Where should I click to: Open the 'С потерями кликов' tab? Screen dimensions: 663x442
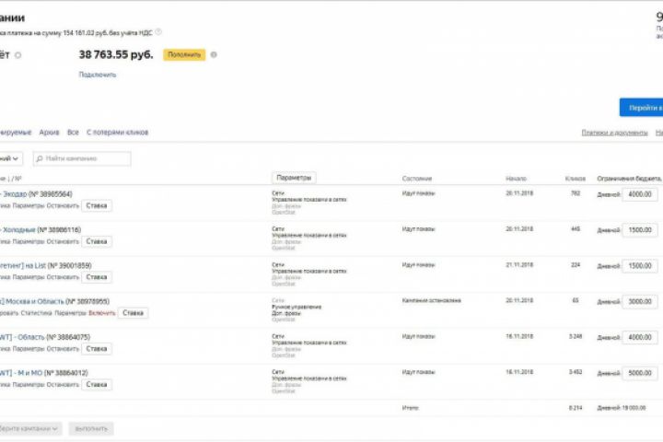117,133
